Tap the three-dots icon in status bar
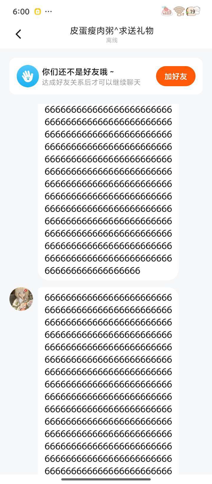 49,12
